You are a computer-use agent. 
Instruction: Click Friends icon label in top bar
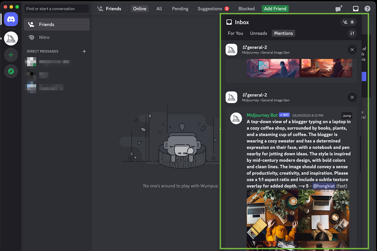pos(109,9)
